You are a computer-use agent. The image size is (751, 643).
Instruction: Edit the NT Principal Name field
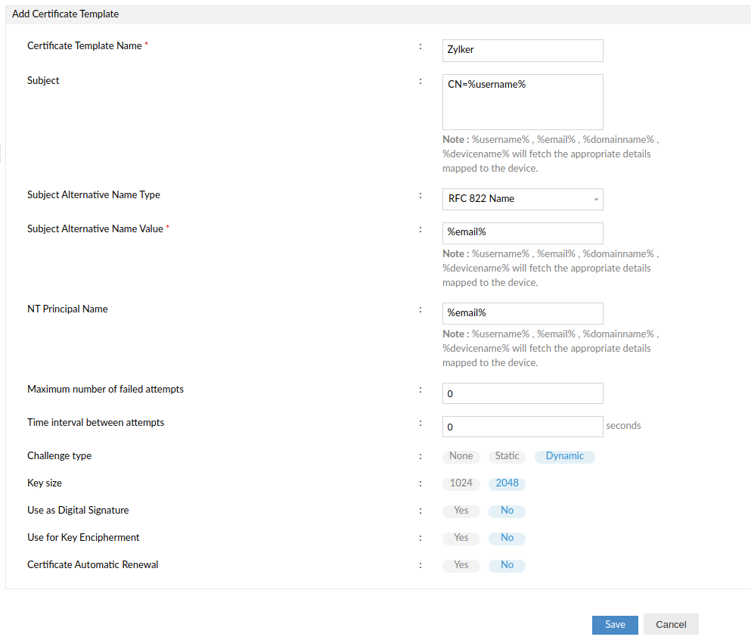click(x=523, y=313)
